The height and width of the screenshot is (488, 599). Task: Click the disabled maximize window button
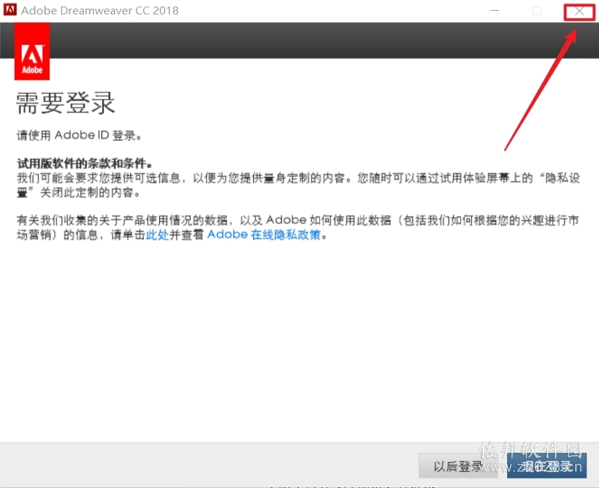537,11
